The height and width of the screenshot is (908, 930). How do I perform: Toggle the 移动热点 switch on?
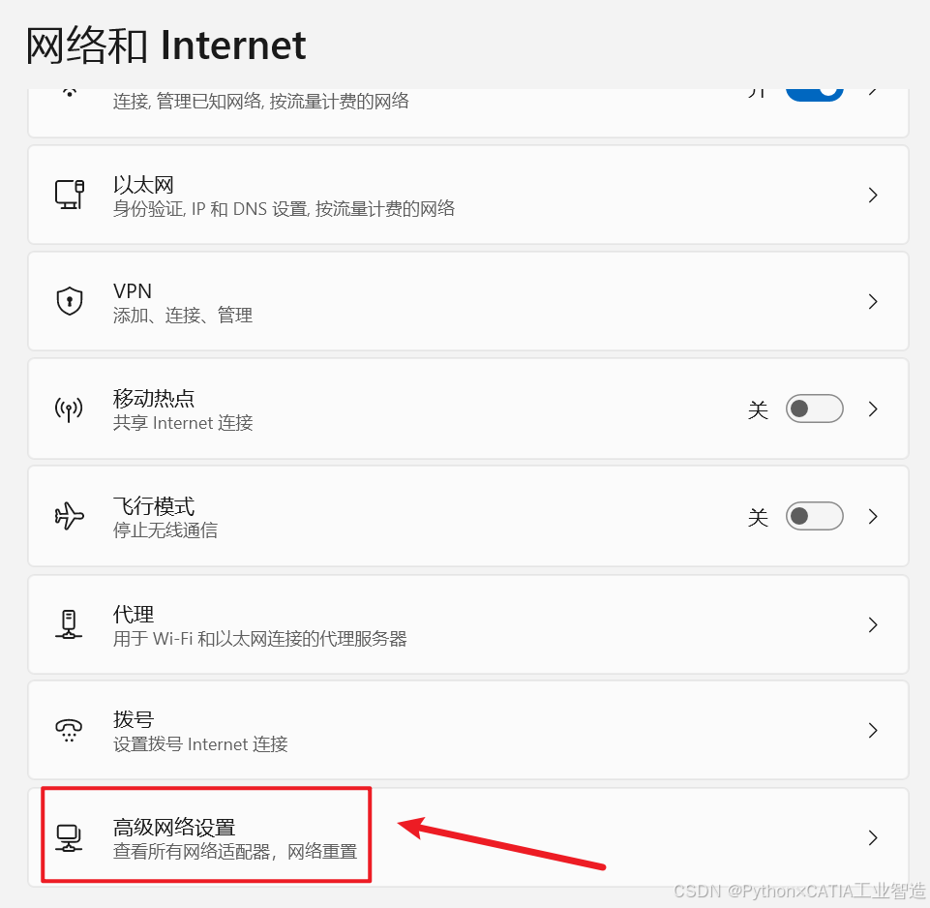[x=814, y=409]
